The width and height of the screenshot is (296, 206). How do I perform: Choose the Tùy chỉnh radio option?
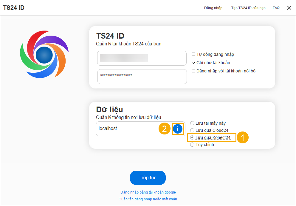(192, 145)
